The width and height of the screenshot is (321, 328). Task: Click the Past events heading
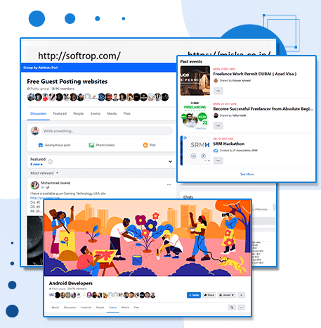point(191,61)
